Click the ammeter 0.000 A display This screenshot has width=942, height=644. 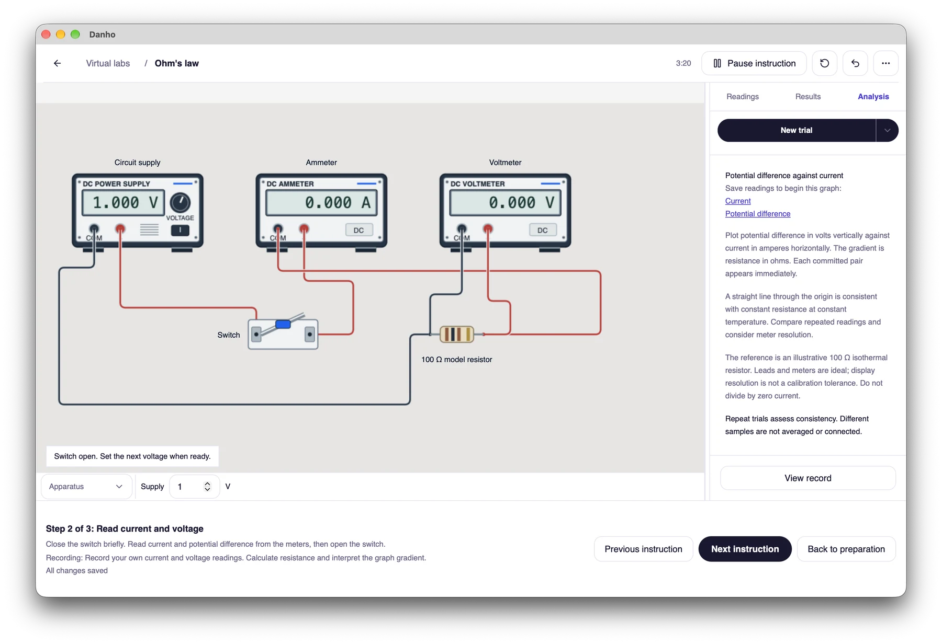click(x=321, y=202)
